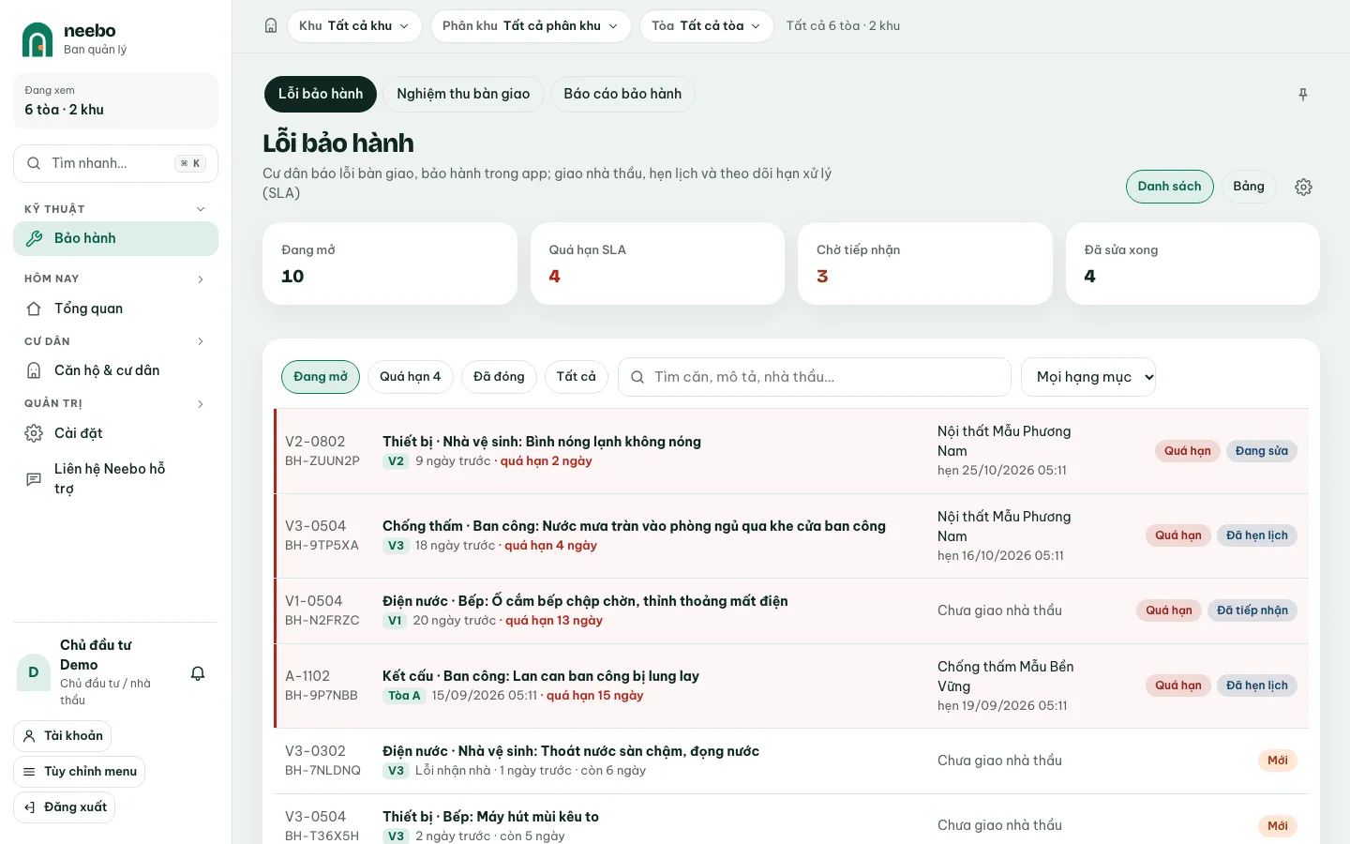Click the notification bell icon
Viewport: 1350px width, 844px height.
(x=198, y=673)
